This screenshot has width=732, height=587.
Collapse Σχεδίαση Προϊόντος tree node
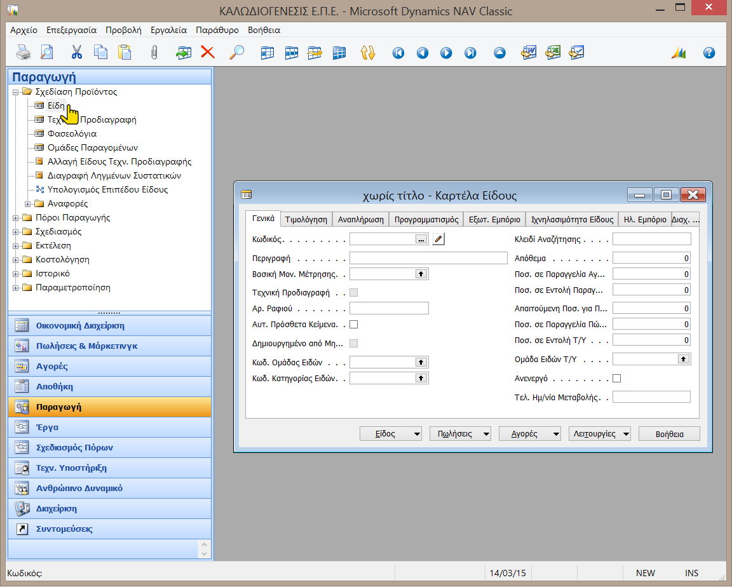[15, 92]
